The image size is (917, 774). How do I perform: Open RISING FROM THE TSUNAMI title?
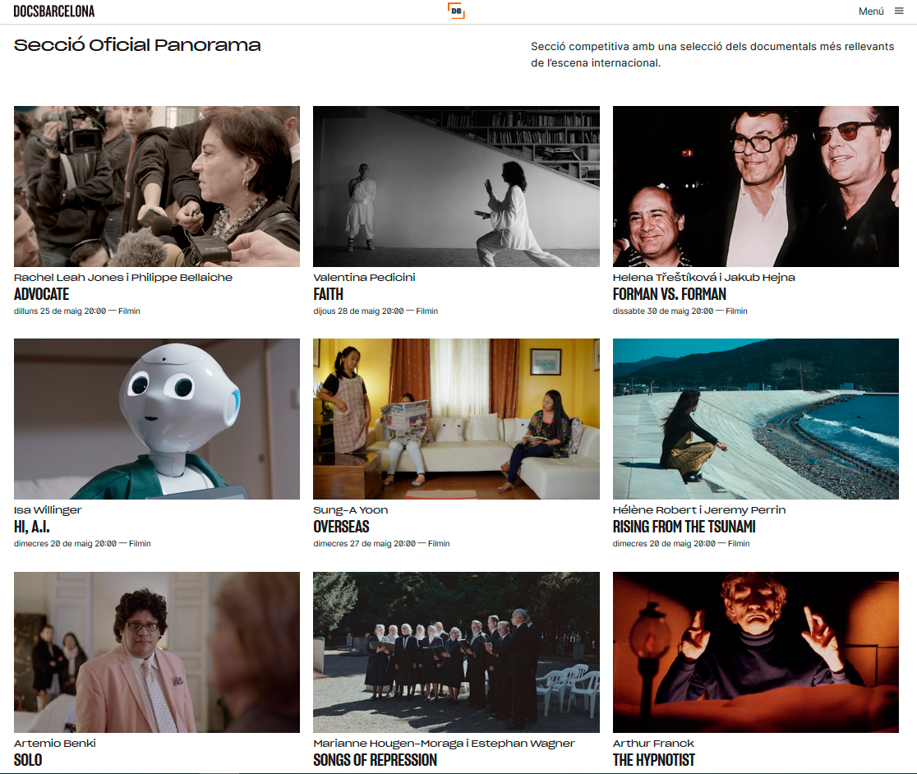[684, 527]
